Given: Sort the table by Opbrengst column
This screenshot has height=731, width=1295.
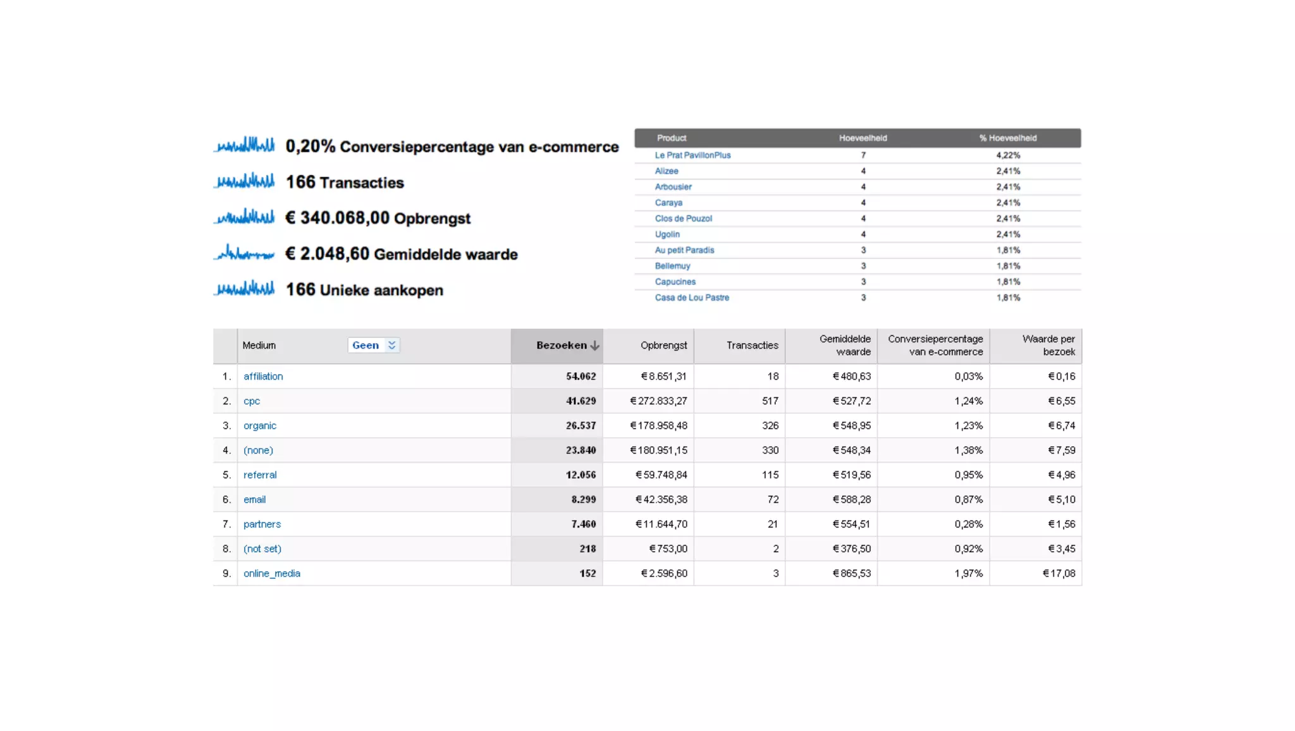Looking at the screenshot, I should point(663,345).
